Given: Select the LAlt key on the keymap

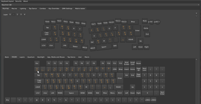Looking at the screenshot, I should [x=65, y=45].
